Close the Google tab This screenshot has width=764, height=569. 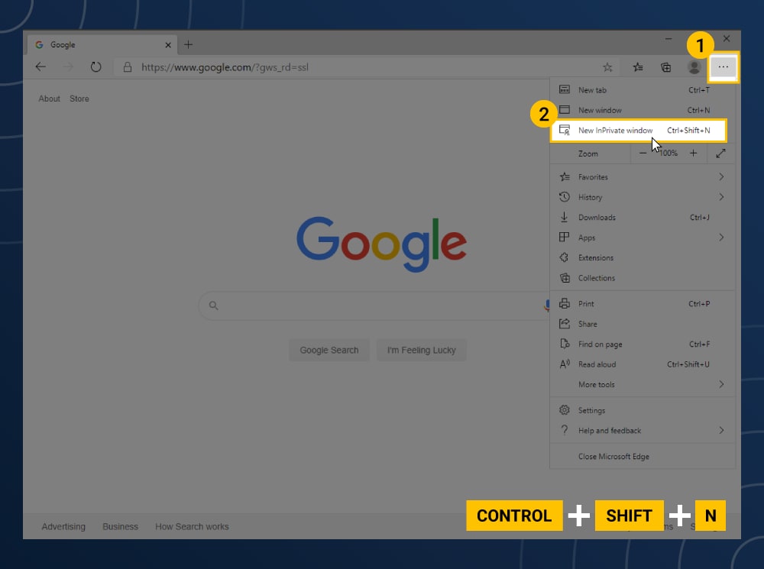tap(167, 45)
